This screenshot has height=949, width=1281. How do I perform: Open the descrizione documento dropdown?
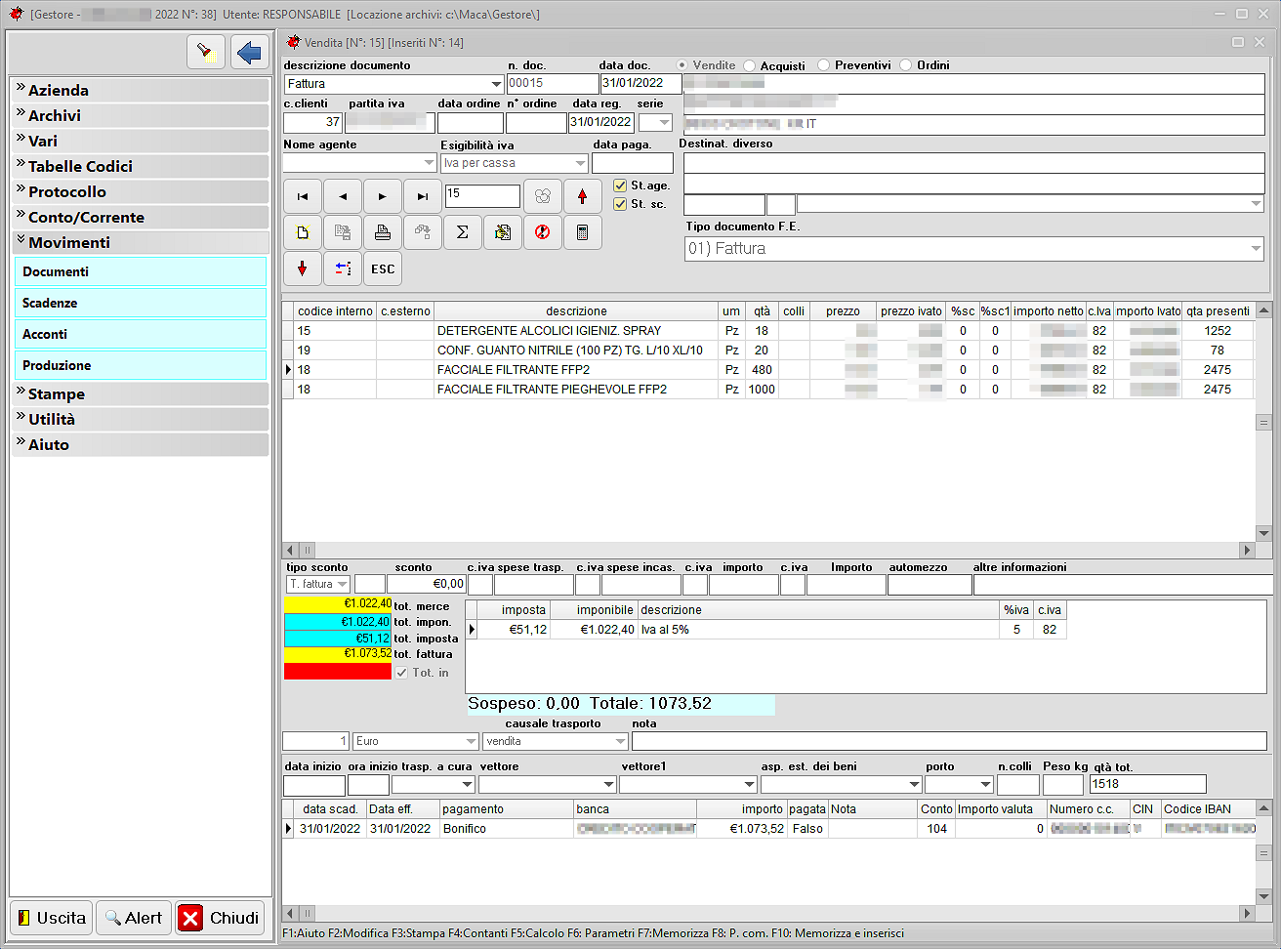tap(496, 84)
